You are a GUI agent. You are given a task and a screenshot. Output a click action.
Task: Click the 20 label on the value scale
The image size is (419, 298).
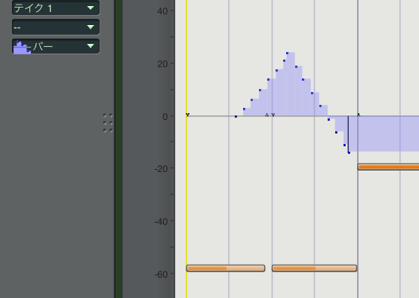tap(162, 64)
